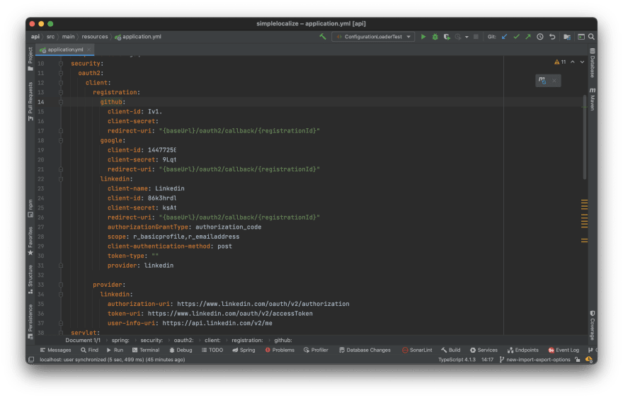Expand the dropdown arrow next to profiler icon
This screenshot has width=623, height=398.
click(x=467, y=37)
